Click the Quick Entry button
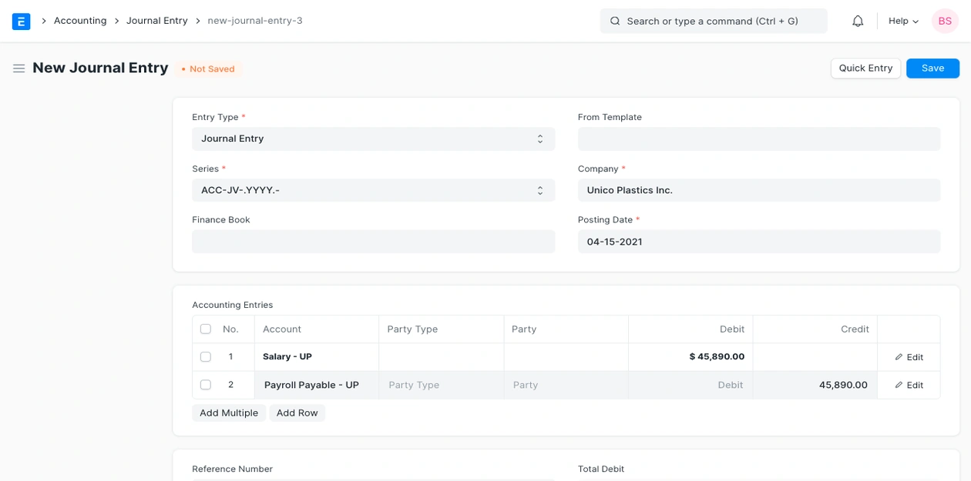971x481 pixels. point(865,68)
